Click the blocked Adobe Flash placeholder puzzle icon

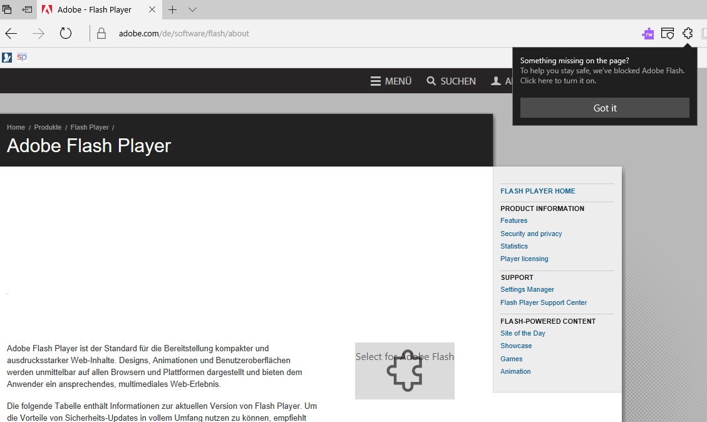pyautogui.click(x=405, y=371)
